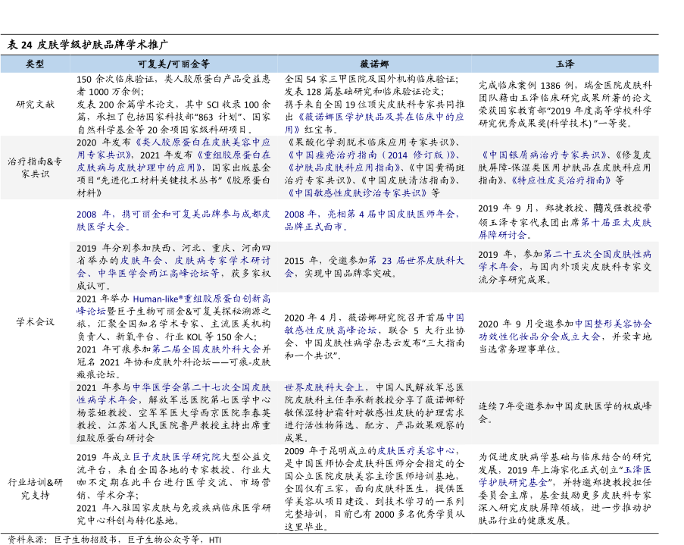Click blue text '中国整形美容协会功效性化妆品分会成立大会'
Viewport: 684px width, 545px height.
click(565, 330)
